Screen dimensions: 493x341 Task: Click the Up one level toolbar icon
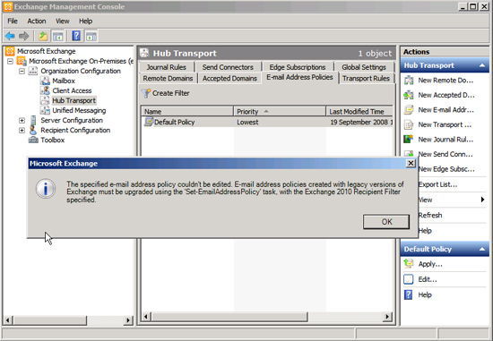(x=43, y=36)
